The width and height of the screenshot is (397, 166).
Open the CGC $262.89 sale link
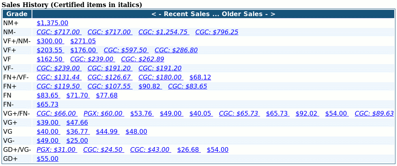pyautogui.click(x=142, y=59)
